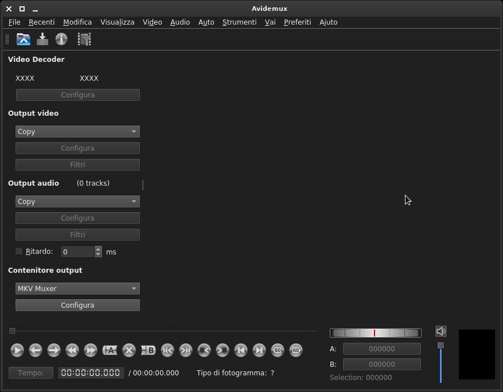
Task: Click the rewind double-arrow button
Action: (x=72, y=350)
